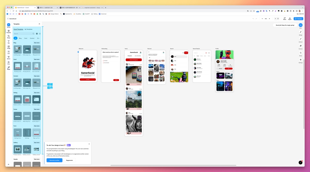Expand Blog templates with See more
310x172 pixels.
click(37, 43)
